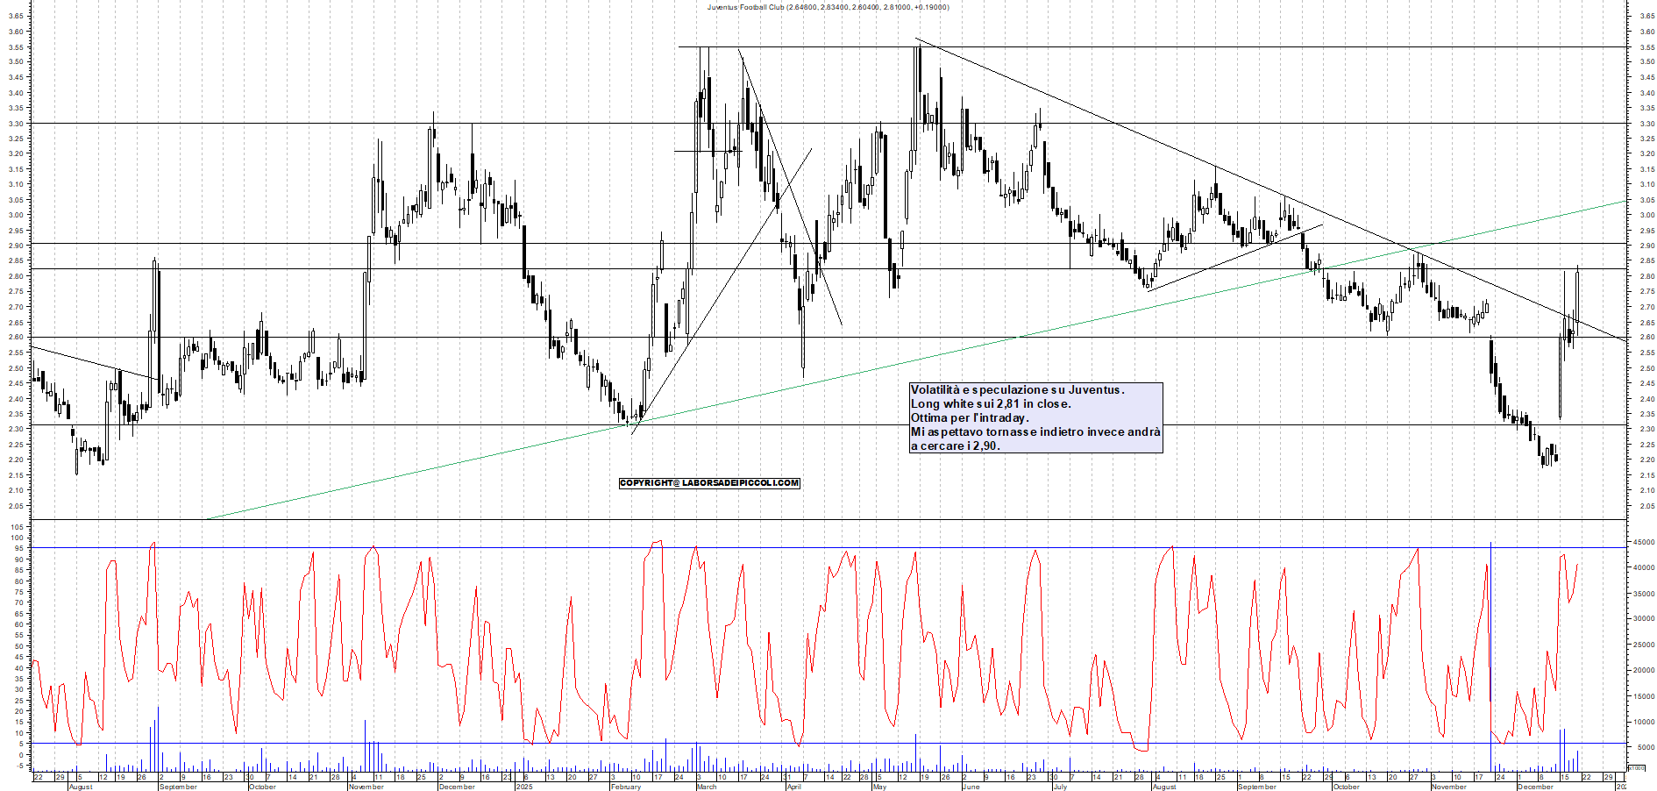
Task: Select the 3.55 value on the left price axis
Action: tap(16, 46)
